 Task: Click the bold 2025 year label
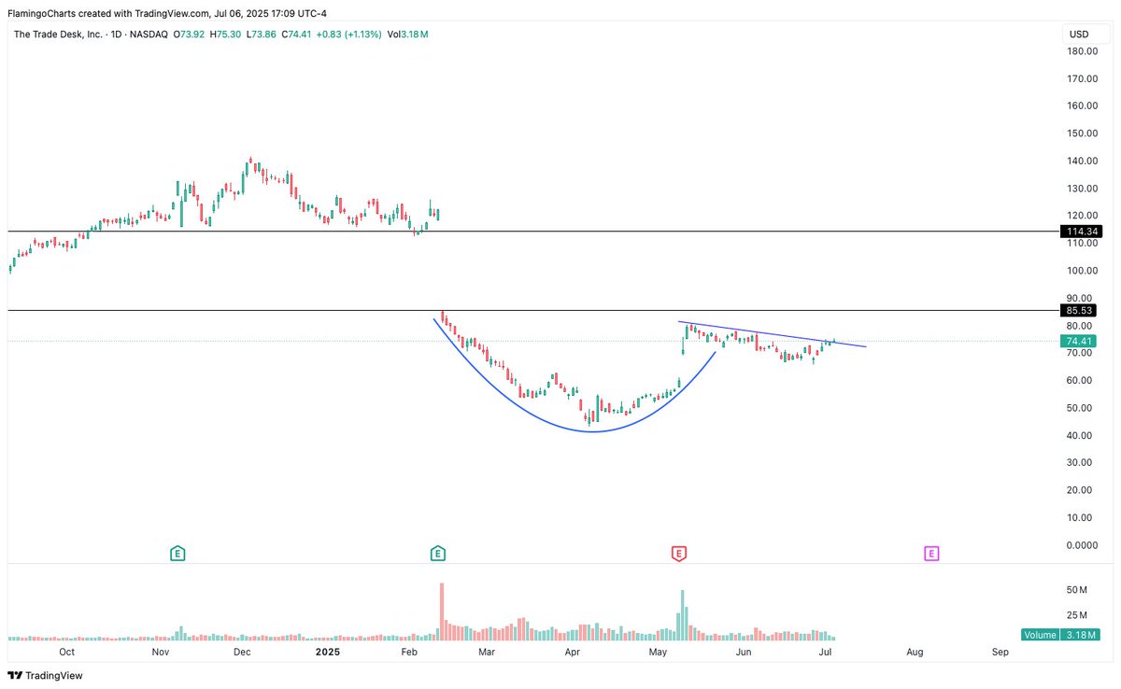(x=328, y=652)
